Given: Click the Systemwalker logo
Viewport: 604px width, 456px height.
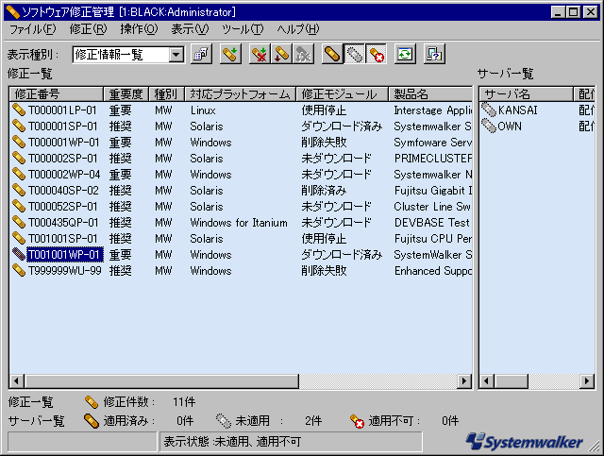Looking at the screenshot, I should coord(525,442).
